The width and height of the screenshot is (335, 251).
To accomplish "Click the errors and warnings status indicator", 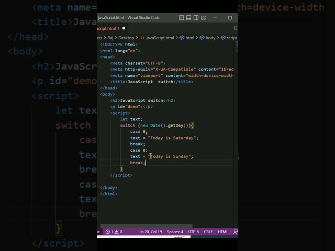I will pyautogui.click(x=114, y=232).
